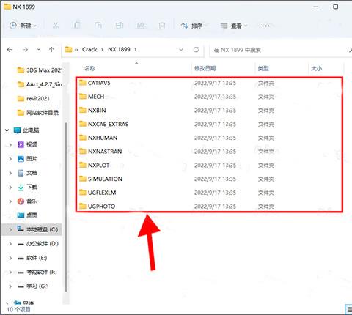Open Documents (文档) in sidebar

(x=28, y=173)
